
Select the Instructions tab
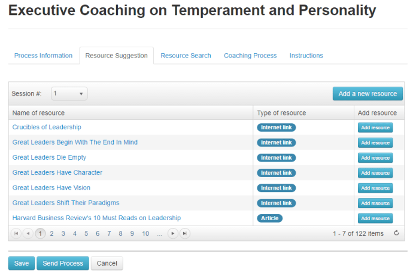coord(306,56)
